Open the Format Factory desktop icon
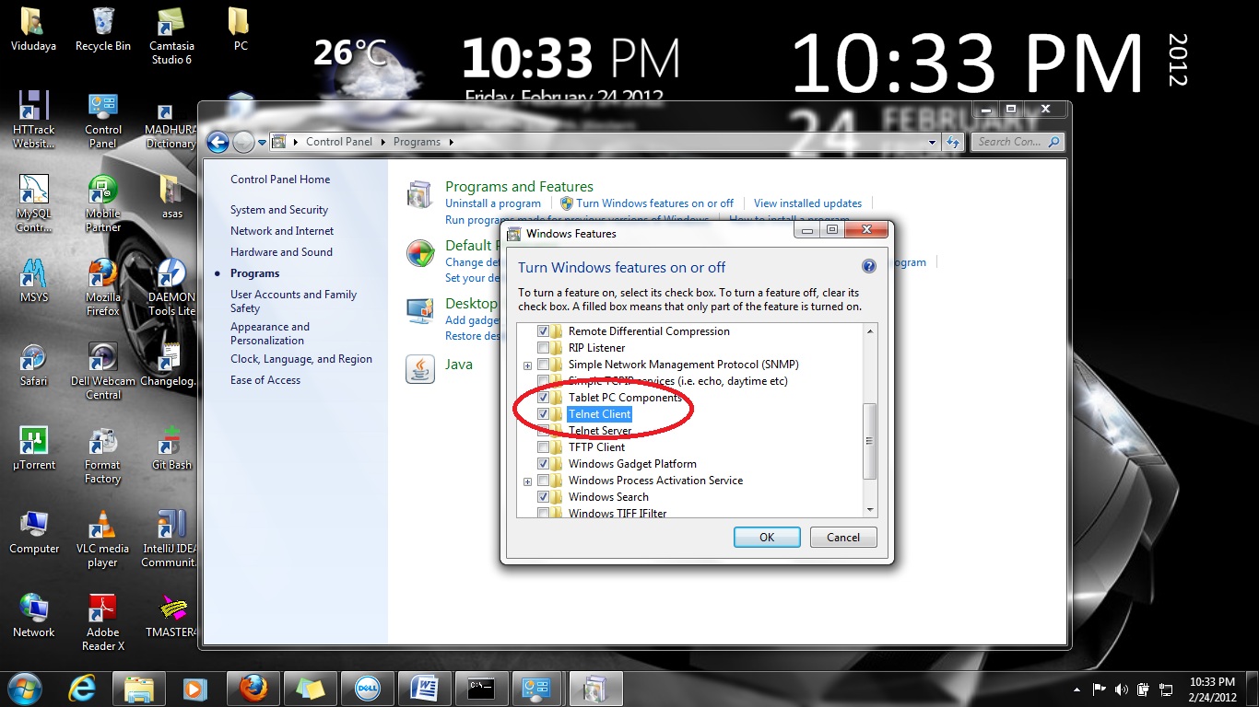1259x707 pixels. [103, 455]
